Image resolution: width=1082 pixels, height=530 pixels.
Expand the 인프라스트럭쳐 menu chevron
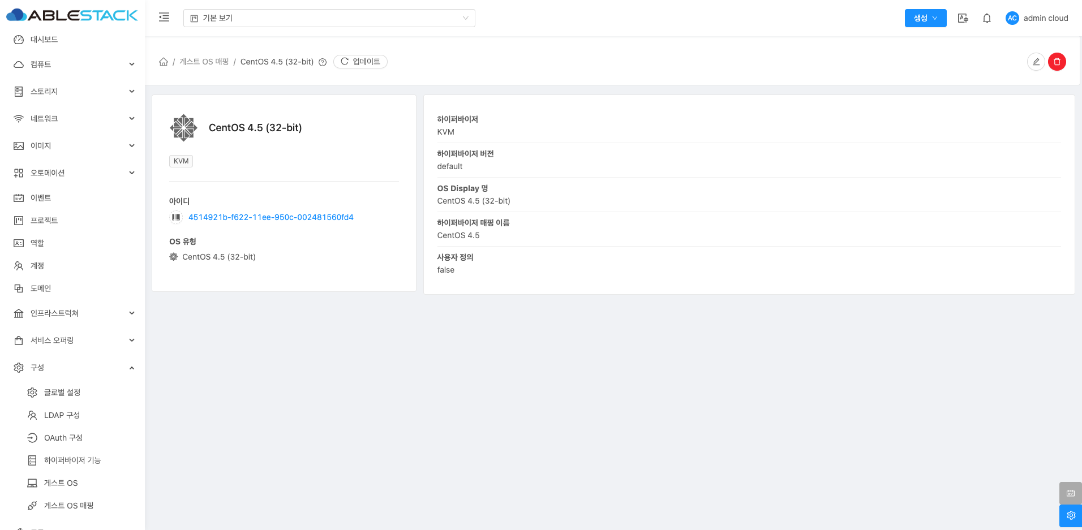pyautogui.click(x=132, y=313)
